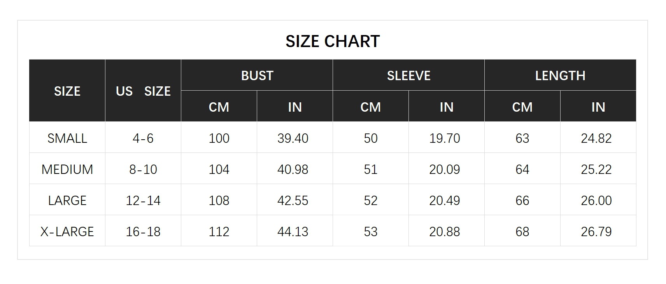Click length value 26.00 inches

point(596,200)
